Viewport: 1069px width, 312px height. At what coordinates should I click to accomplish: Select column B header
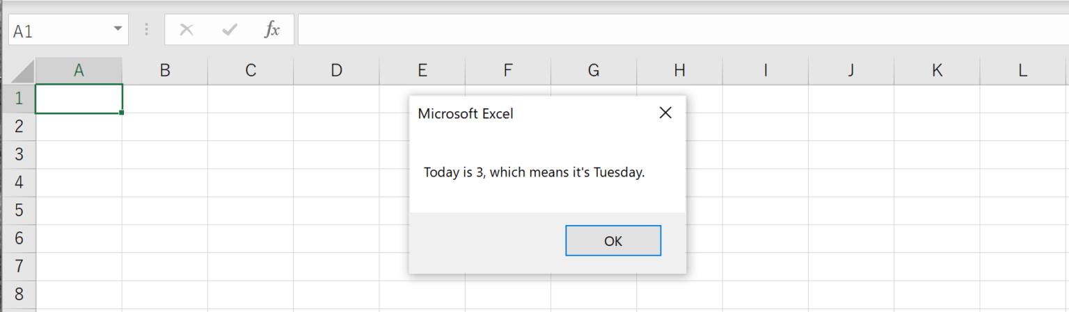(x=165, y=70)
